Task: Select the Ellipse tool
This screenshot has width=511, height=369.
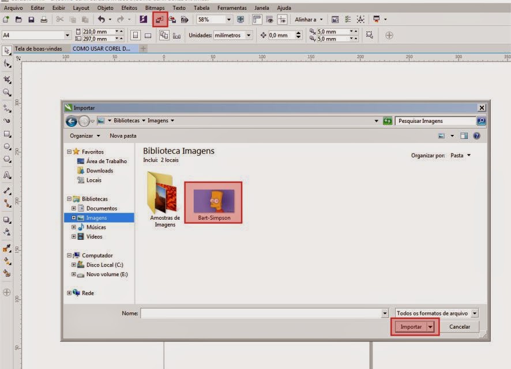Action: coord(6,145)
